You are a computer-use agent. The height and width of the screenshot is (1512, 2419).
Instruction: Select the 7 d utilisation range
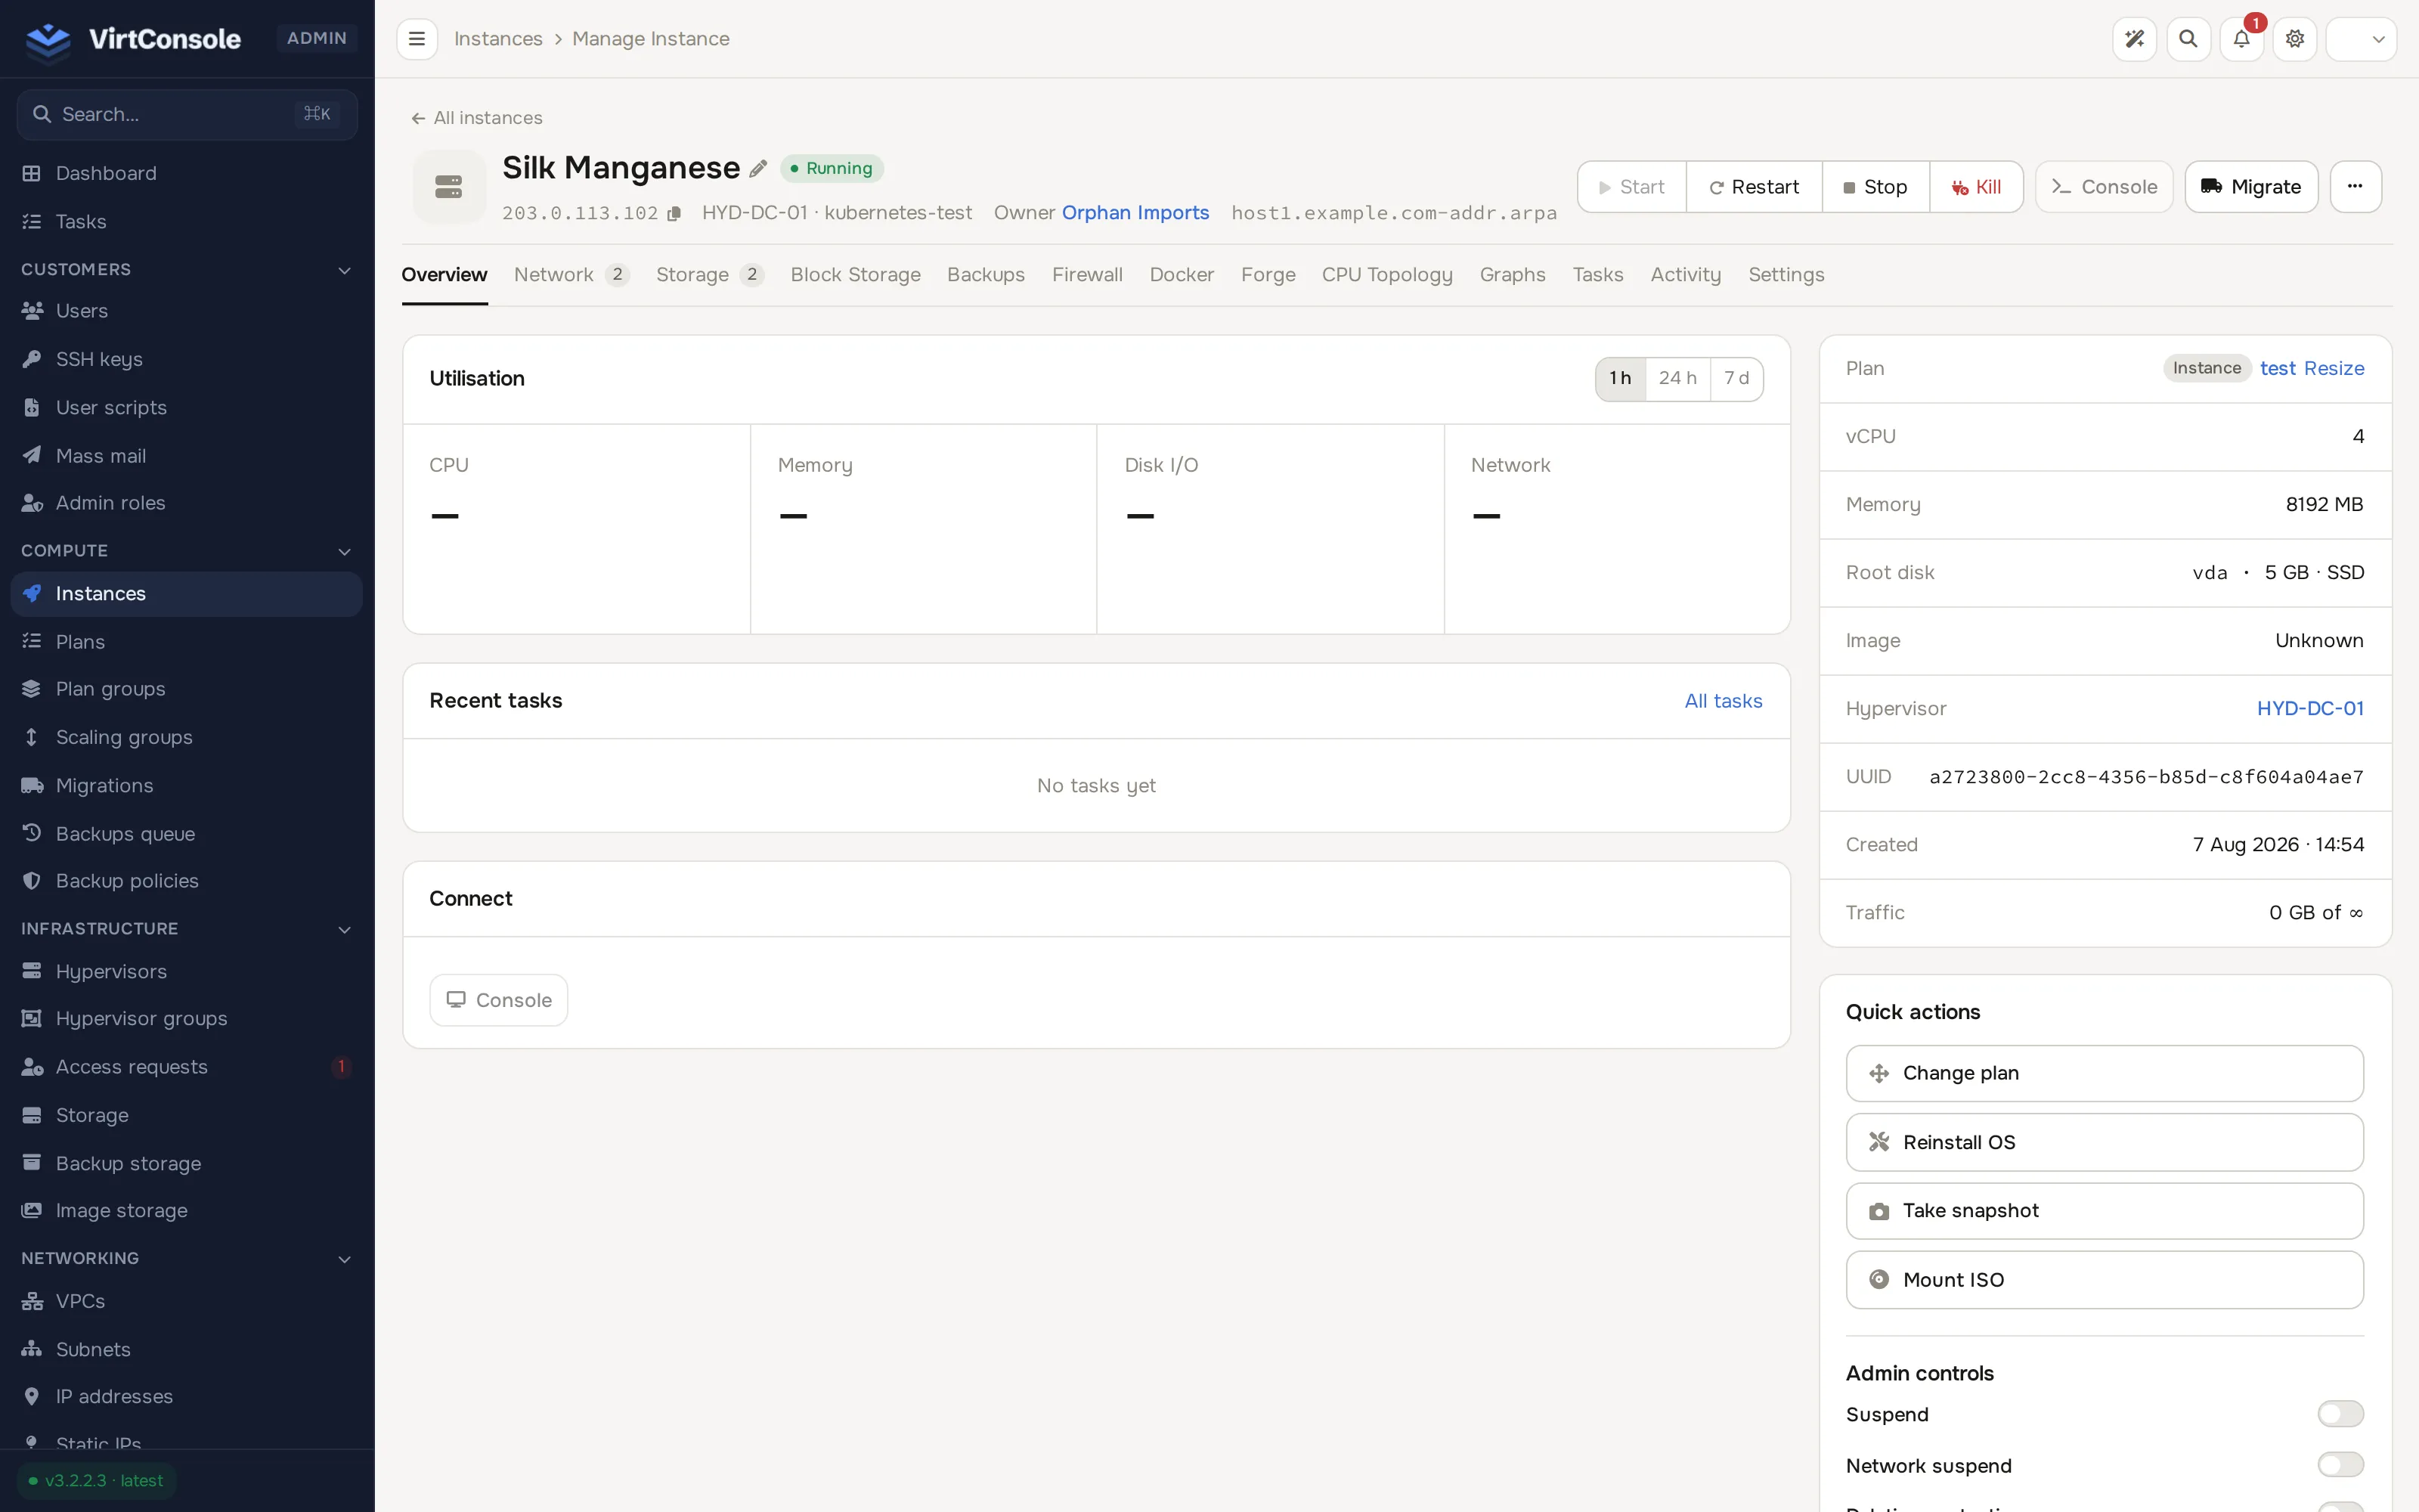pyautogui.click(x=1736, y=378)
